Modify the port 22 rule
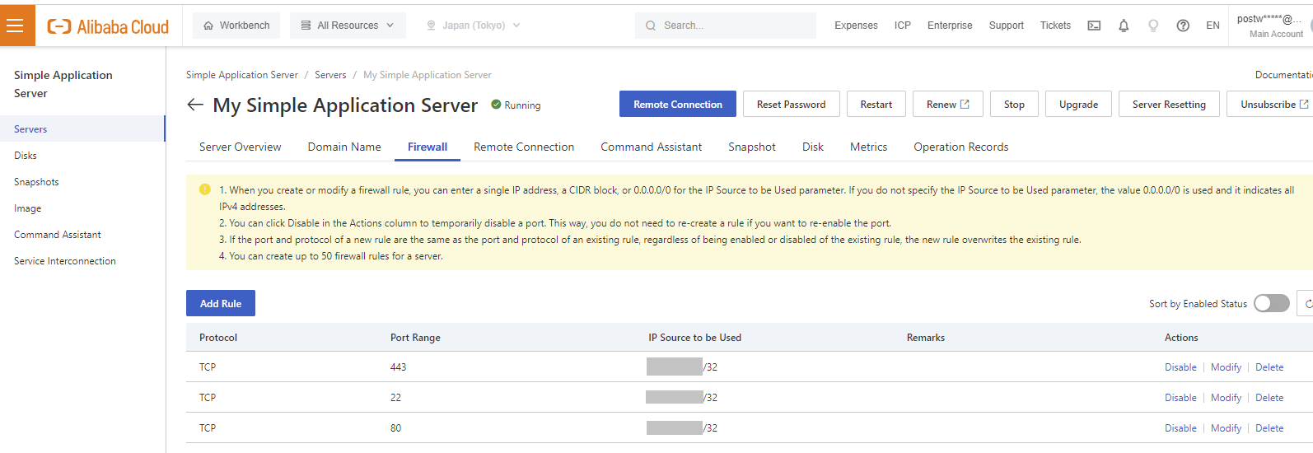Screen dimensions: 1313x453 coord(1226,398)
